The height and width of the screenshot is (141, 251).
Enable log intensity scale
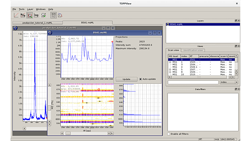pos(36,15)
